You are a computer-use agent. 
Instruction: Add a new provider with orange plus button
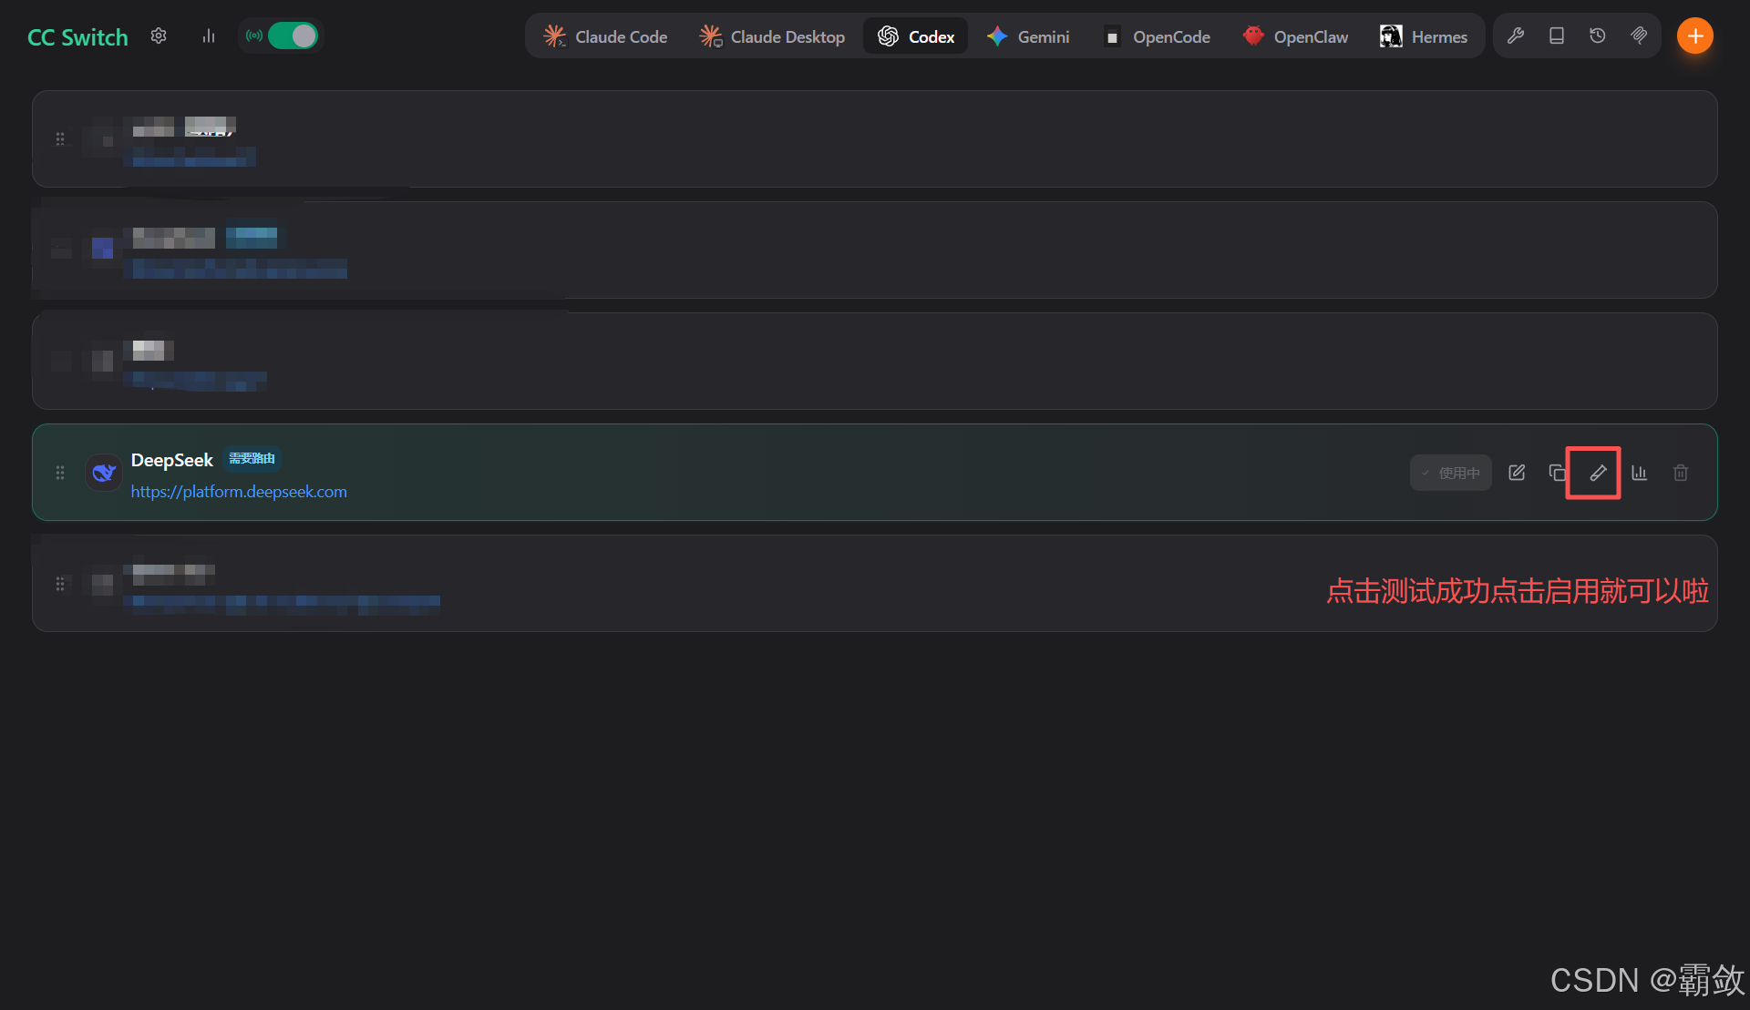click(x=1695, y=36)
